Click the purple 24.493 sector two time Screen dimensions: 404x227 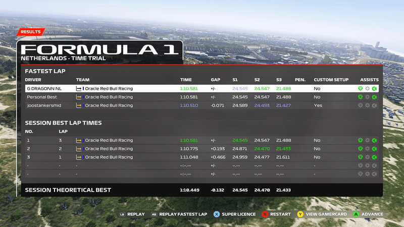[x=262, y=105]
